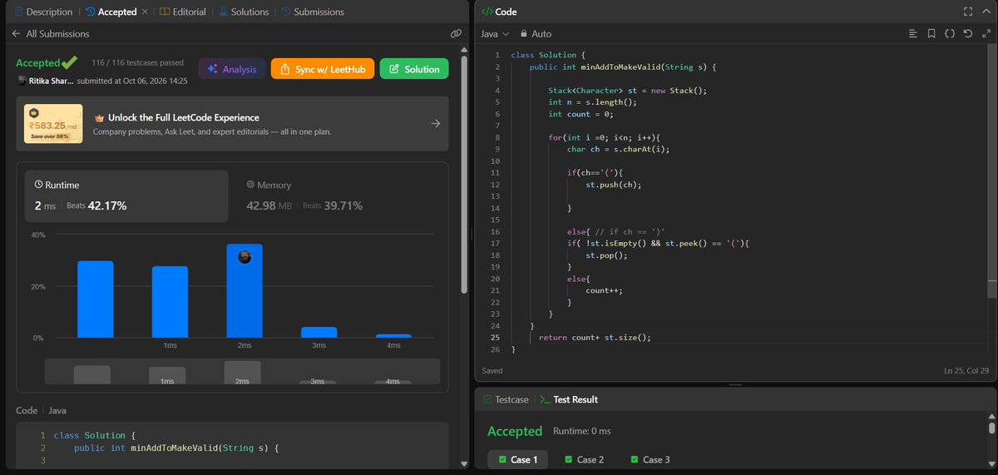This screenshot has height=475, width=998.
Task: Click the green Accepted checkmark icon
Action: (x=68, y=62)
